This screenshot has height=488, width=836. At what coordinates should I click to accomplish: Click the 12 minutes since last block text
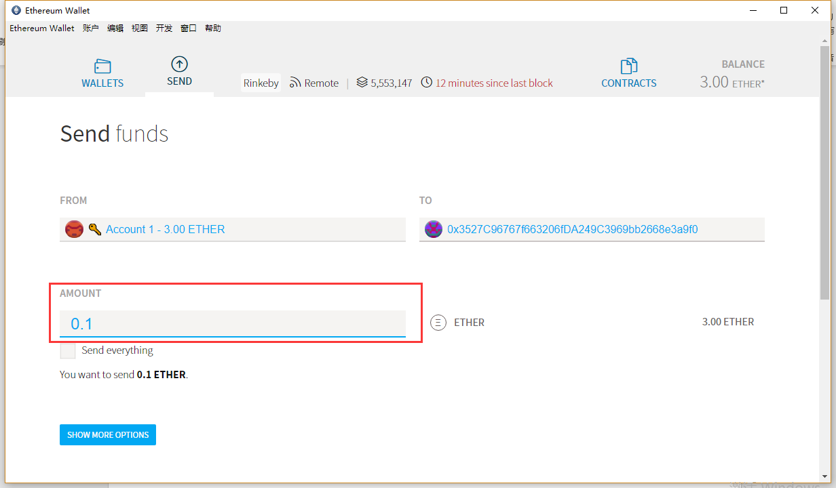coord(494,83)
